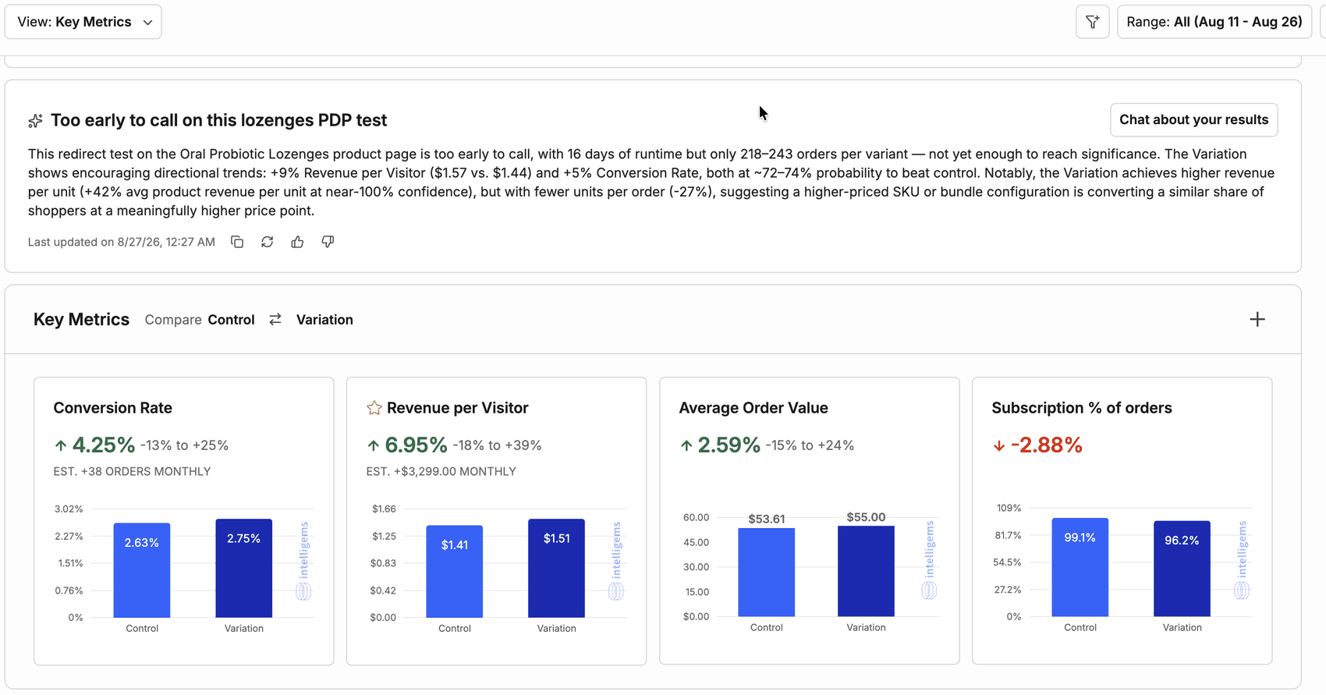1326x695 pixels.
Task: Click the star on Revenue per Visitor
Action: [x=374, y=408]
